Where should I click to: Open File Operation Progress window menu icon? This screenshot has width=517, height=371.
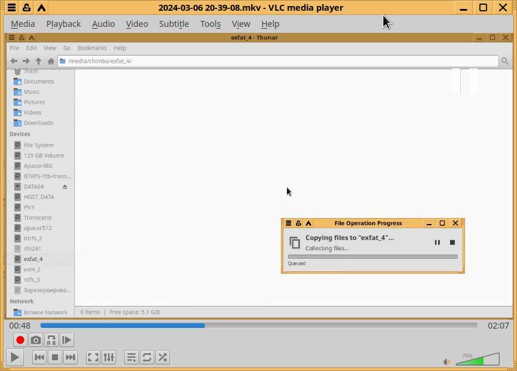pos(289,223)
